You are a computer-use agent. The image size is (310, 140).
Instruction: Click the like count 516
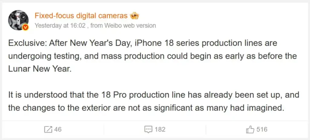pyautogui.click(x=262, y=130)
